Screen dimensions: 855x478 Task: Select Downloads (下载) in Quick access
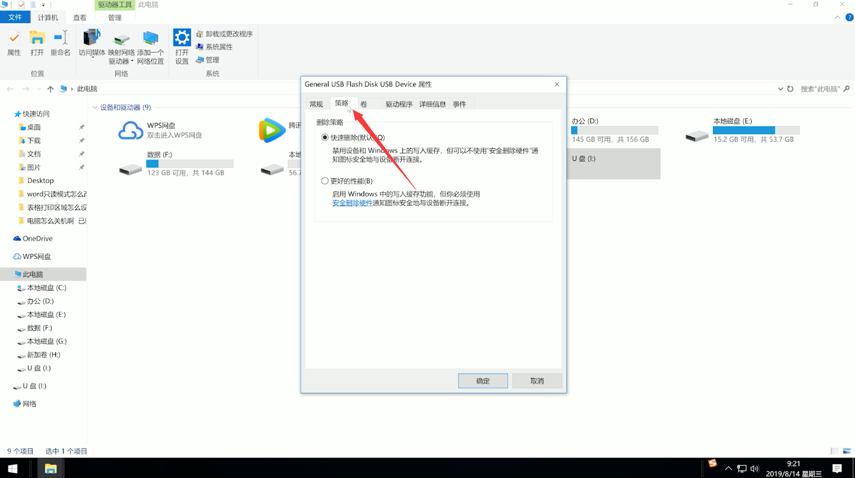(x=34, y=141)
